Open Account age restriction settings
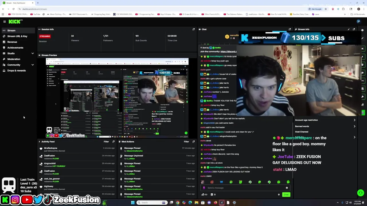This screenshot has height=206, width=367. 325,120
